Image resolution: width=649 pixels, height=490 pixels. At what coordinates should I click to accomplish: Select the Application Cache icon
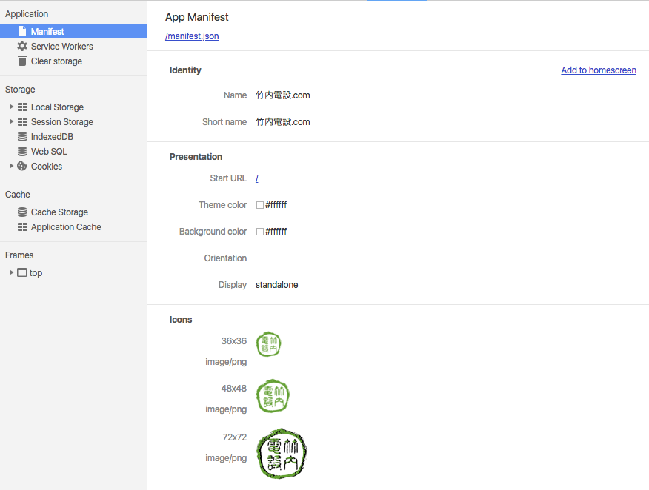click(x=22, y=226)
